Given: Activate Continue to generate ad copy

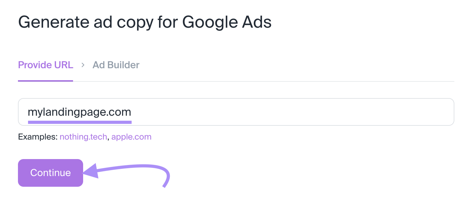Looking at the screenshot, I should pos(50,173).
